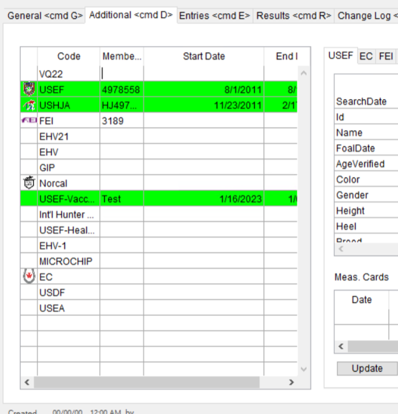398x414 pixels.
Task: Switch to the FEI tab in right panel
Action: coord(386,56)
